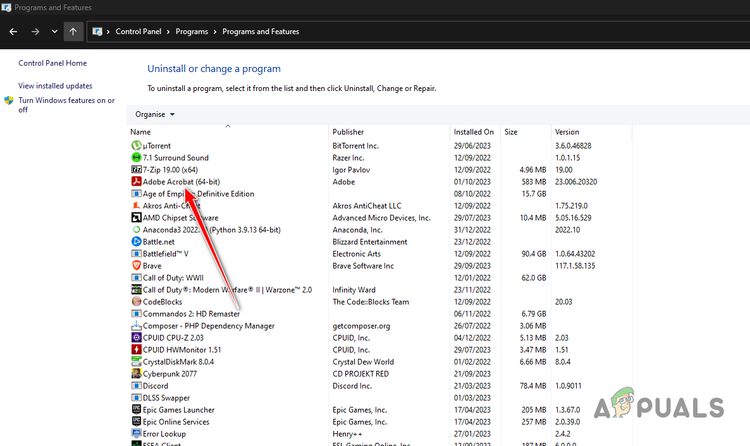
Task: Open the Organise dropdown menu
Action: tap(154, 114)
